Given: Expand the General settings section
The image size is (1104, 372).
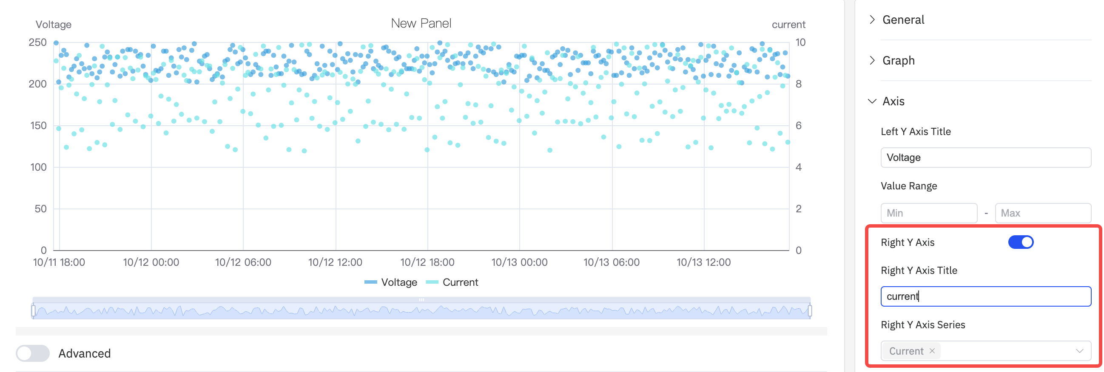Looking at the screenshot, I should (903, 20).
